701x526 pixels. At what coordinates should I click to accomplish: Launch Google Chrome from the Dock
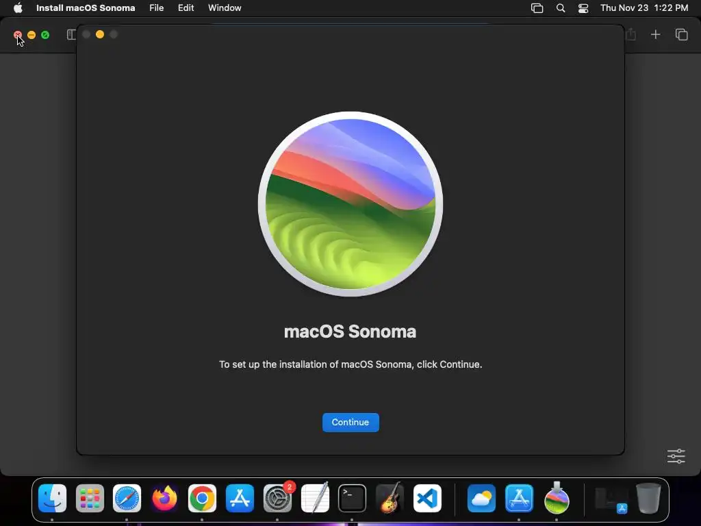coord(202,499)
